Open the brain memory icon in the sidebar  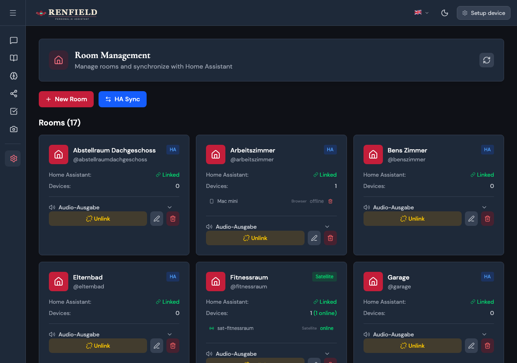coord(14,76)
